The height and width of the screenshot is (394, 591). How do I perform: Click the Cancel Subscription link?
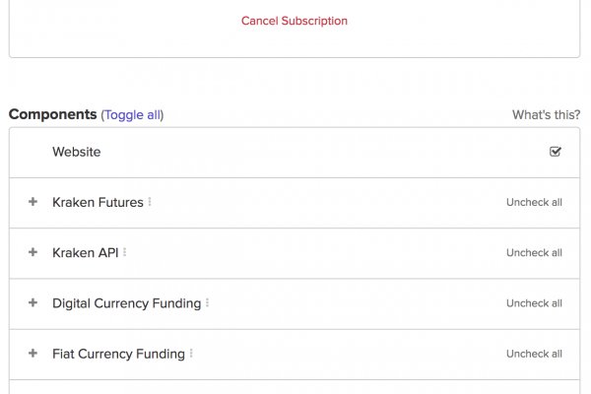pos(295,21)
